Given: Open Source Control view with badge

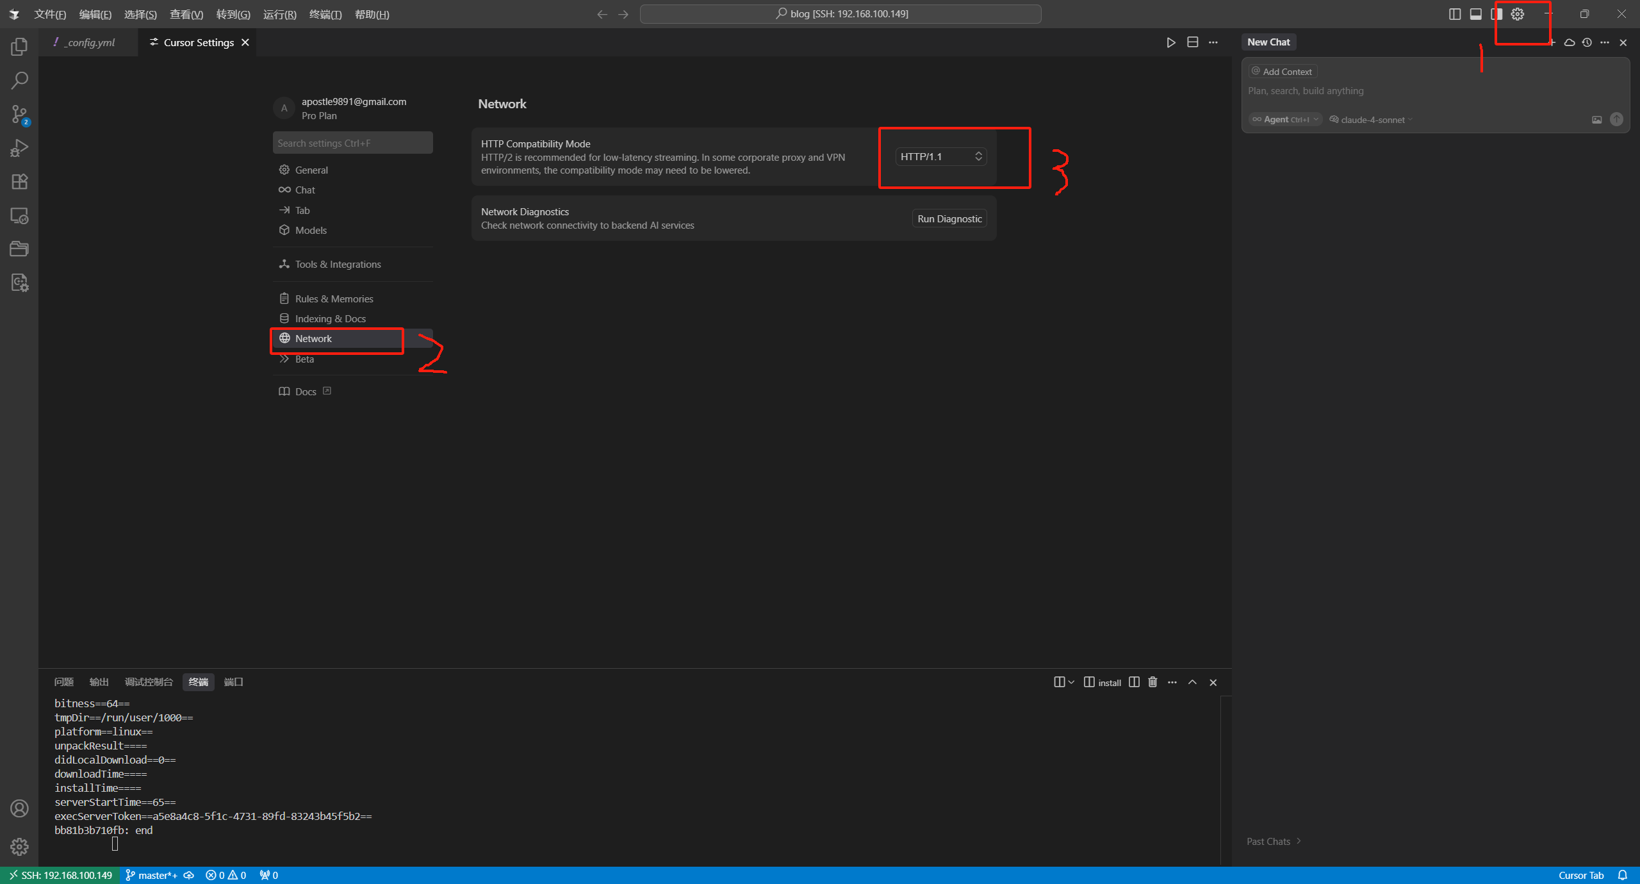Looking at the screenshot, I should (x=19, y=115).
